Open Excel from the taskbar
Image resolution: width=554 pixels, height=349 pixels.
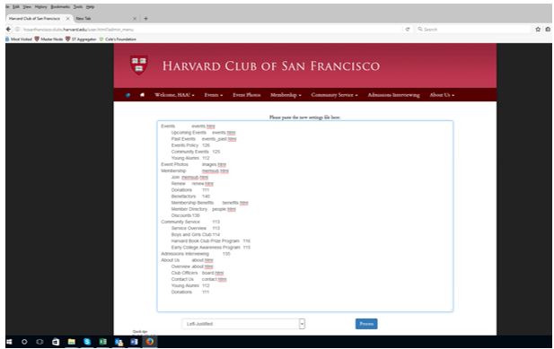pos(103,342)
